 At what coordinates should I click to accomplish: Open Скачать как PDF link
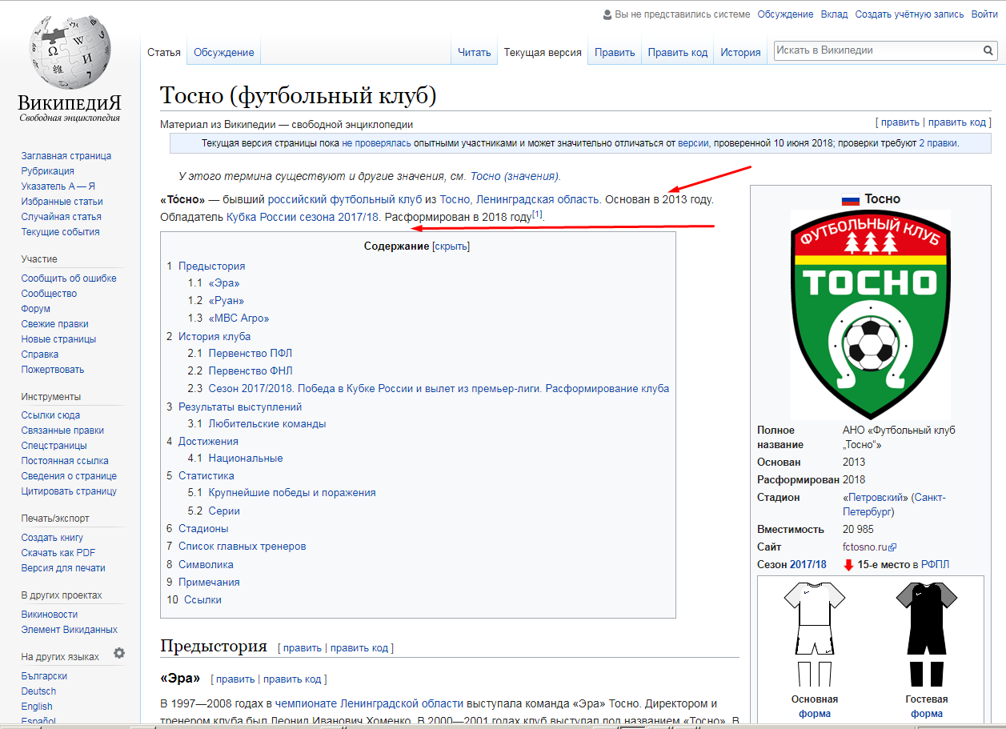(58, 553)
